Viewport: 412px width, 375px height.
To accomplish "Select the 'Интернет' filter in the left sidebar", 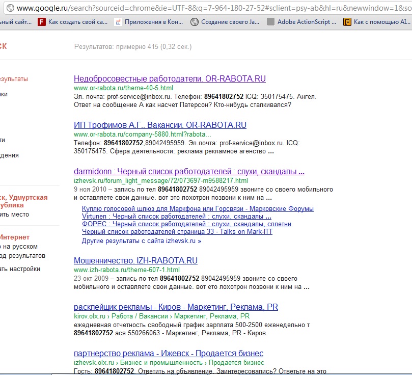I will (x=14, y=237).
